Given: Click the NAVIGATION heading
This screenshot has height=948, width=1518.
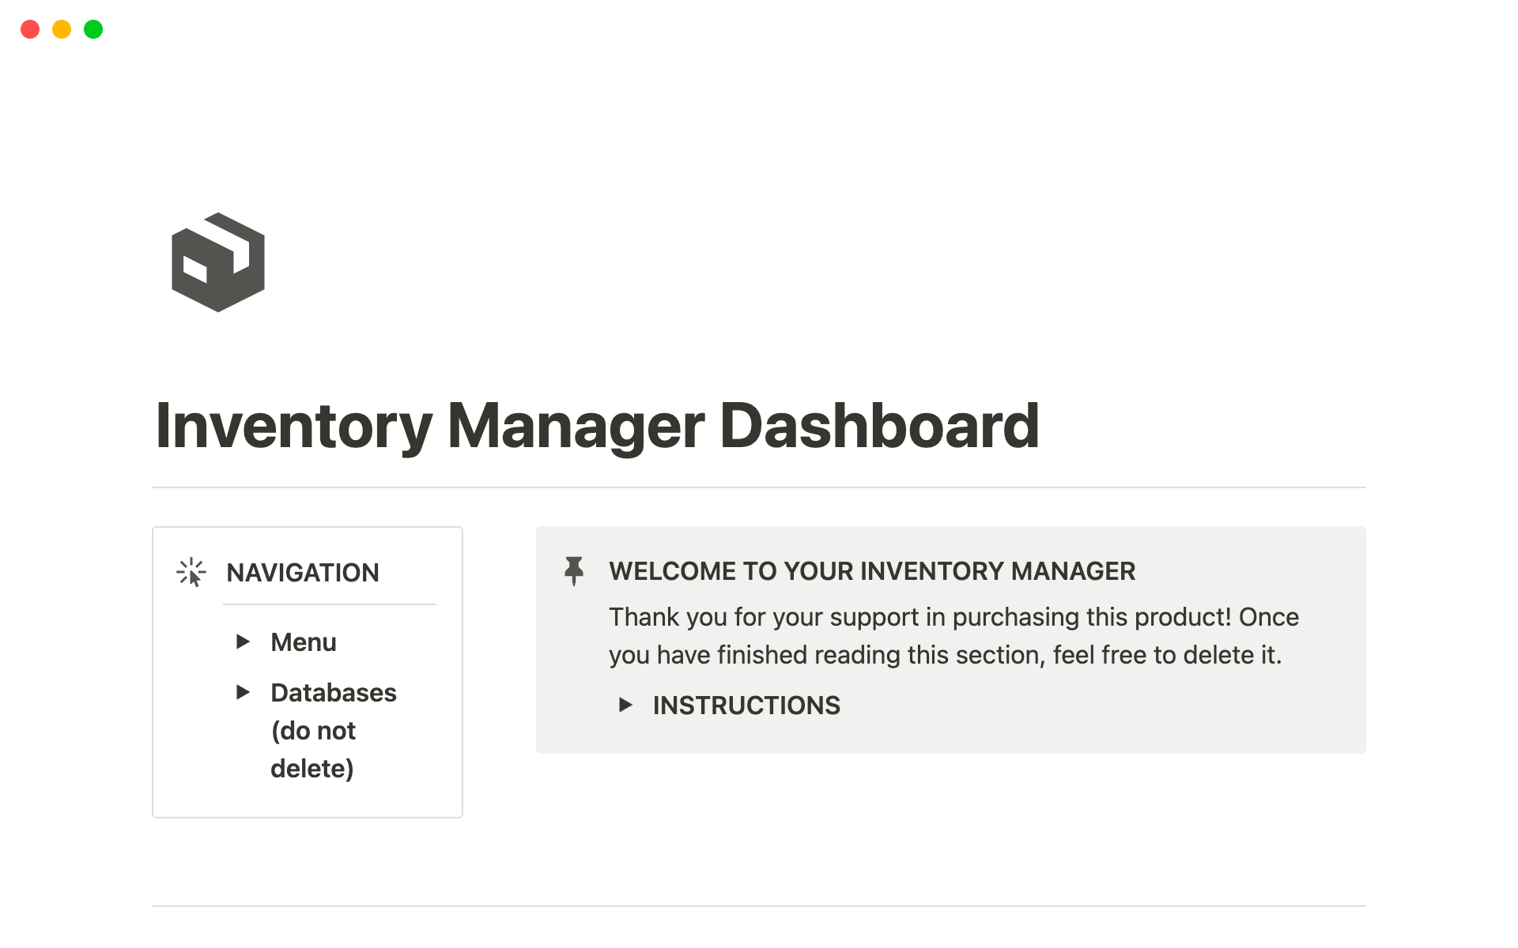Looking at the screenshot, I should (302, 572).
